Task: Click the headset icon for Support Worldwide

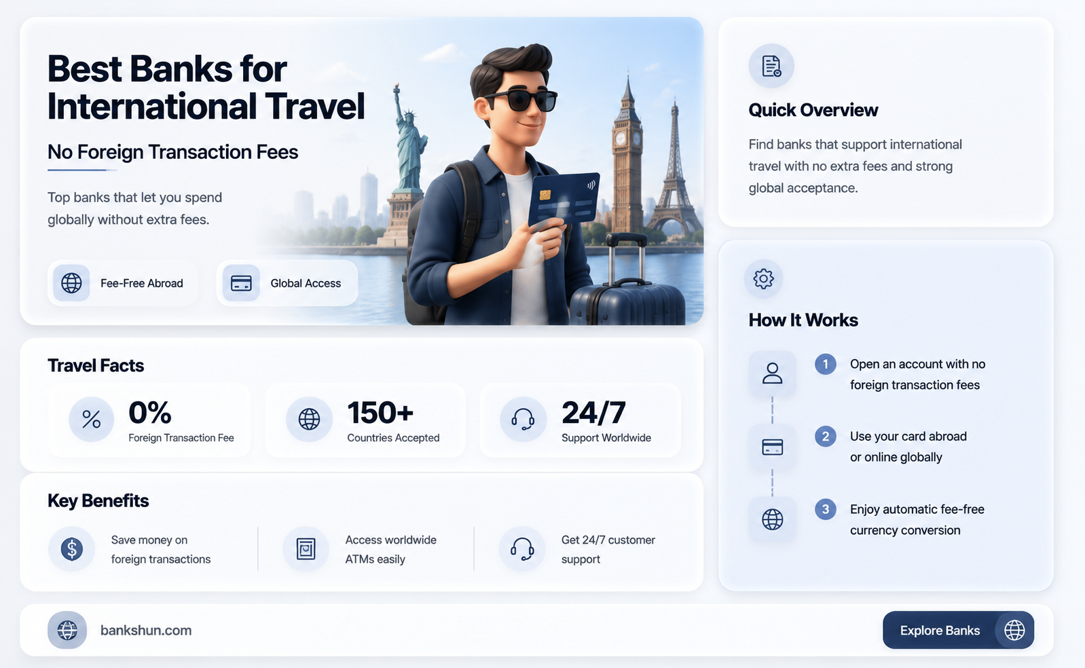Action: [523, 420]
